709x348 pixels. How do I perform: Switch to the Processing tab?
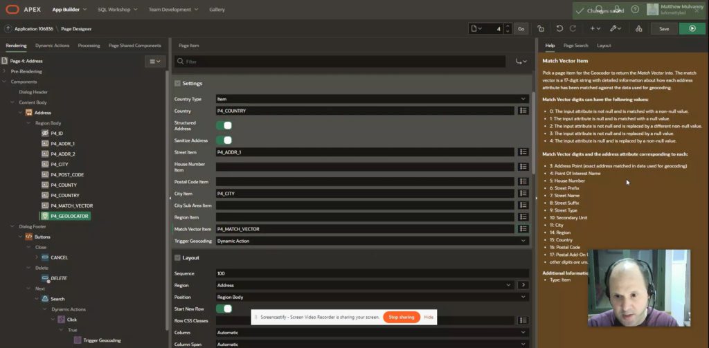click(89, 46)
